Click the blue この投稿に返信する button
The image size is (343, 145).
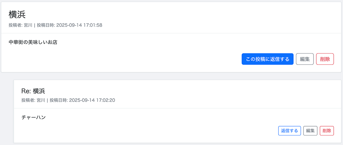click(x=267, y=59)
